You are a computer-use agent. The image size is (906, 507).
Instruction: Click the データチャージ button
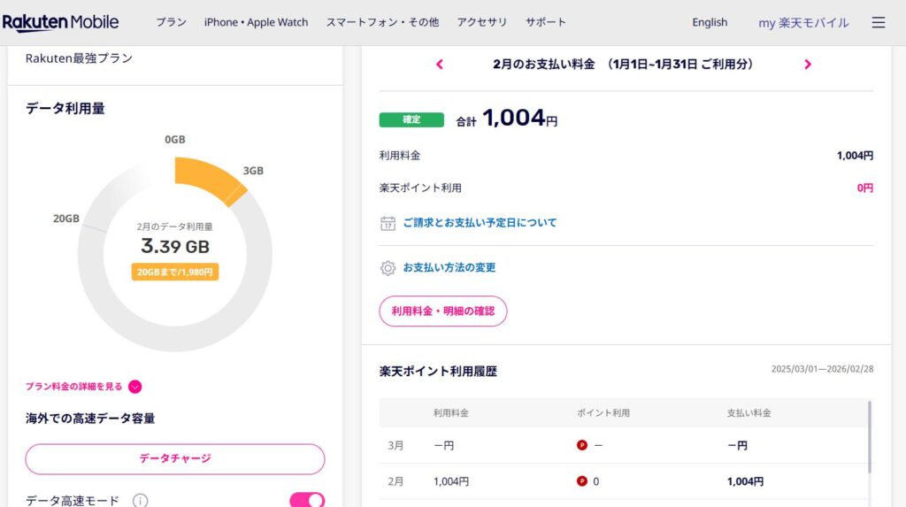(x=175, y=459)
